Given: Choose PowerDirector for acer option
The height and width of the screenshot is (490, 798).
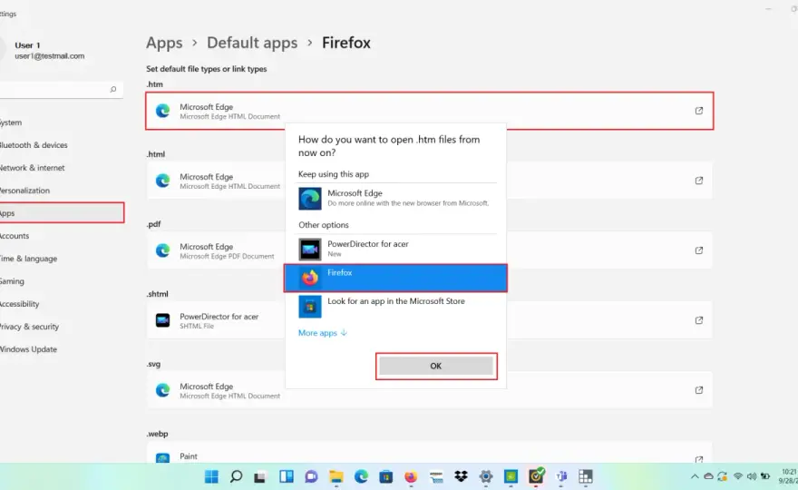Looking at the screenshot, I should click(x=395, y=249).
